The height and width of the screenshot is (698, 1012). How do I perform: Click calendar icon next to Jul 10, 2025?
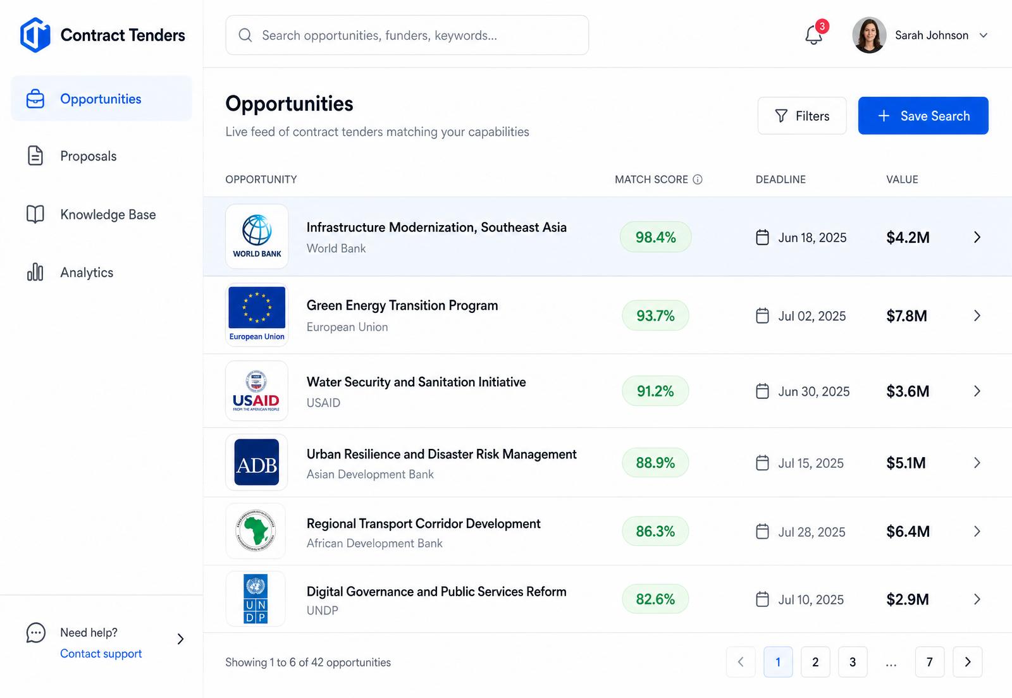[x=763, y=599]
